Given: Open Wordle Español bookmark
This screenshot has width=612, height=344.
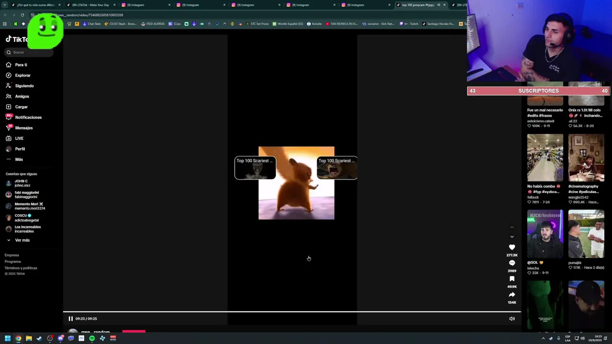Looking at the screenshot, I should [x=288, y=24].
